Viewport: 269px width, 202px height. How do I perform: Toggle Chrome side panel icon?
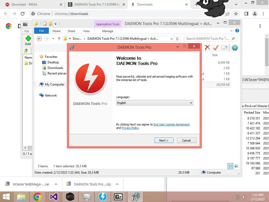(x=246, y=14)
